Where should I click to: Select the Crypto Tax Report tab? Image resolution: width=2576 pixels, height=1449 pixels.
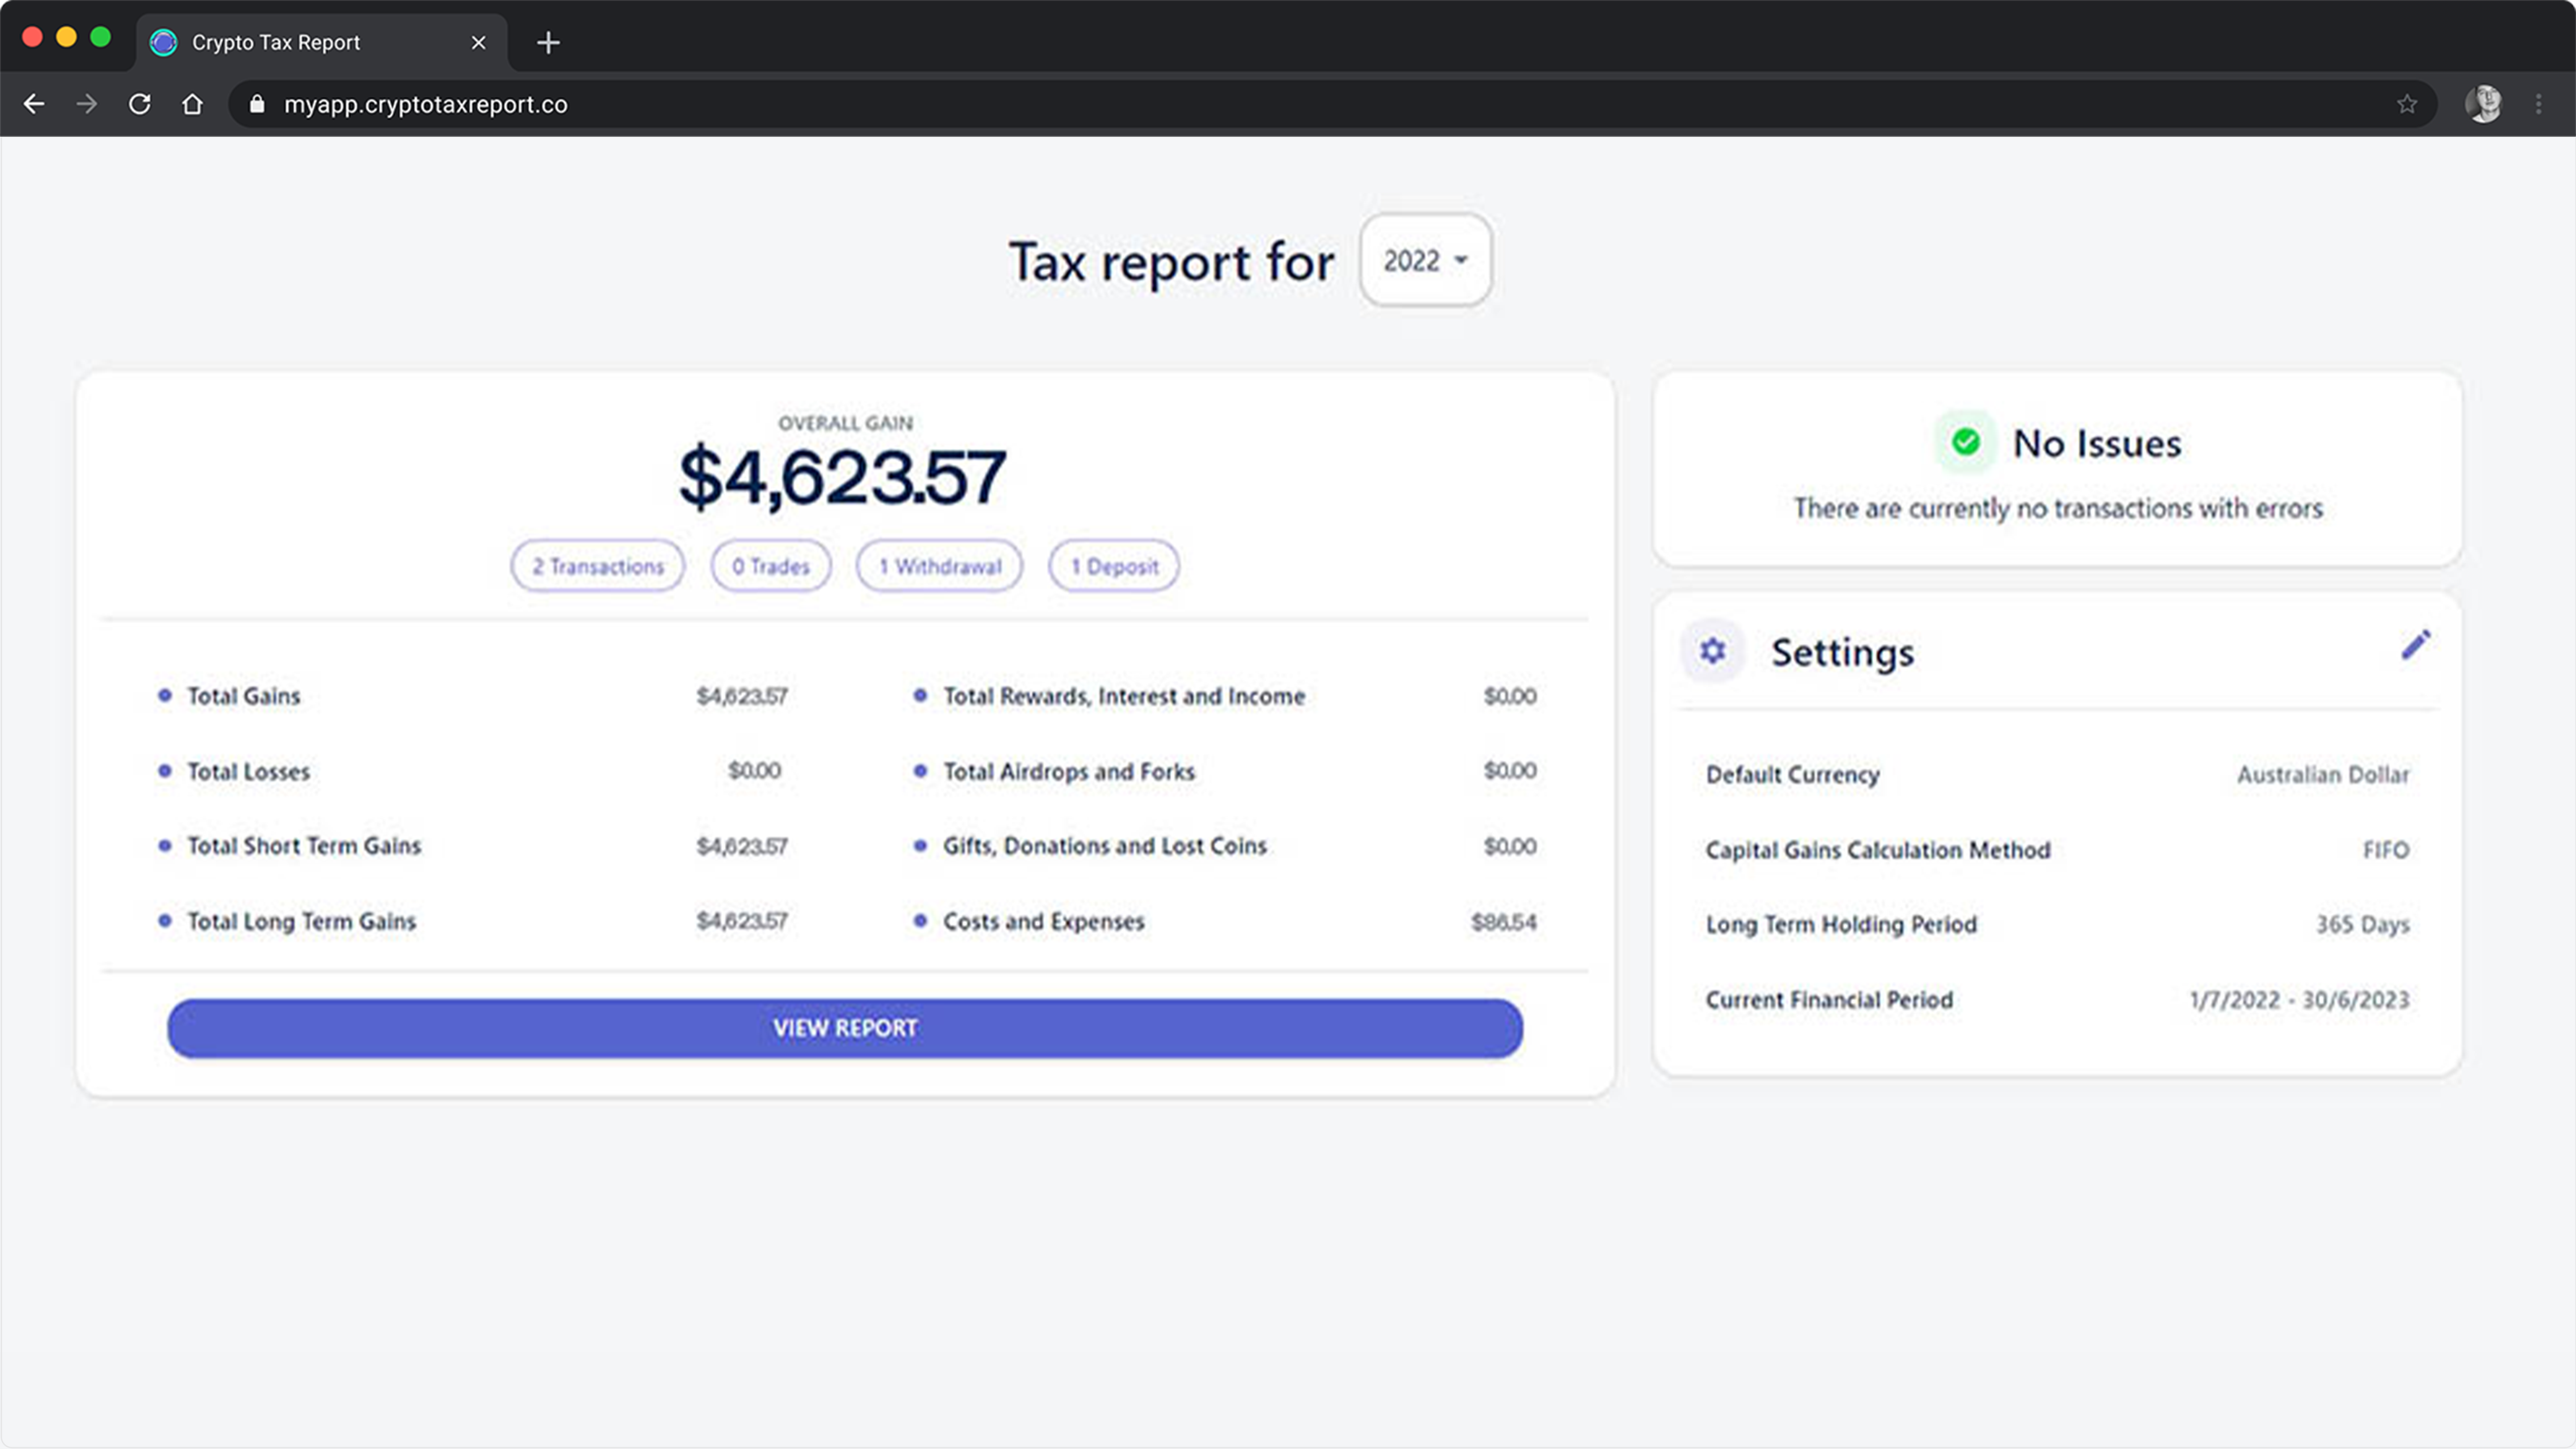click(x=322, y=42)
